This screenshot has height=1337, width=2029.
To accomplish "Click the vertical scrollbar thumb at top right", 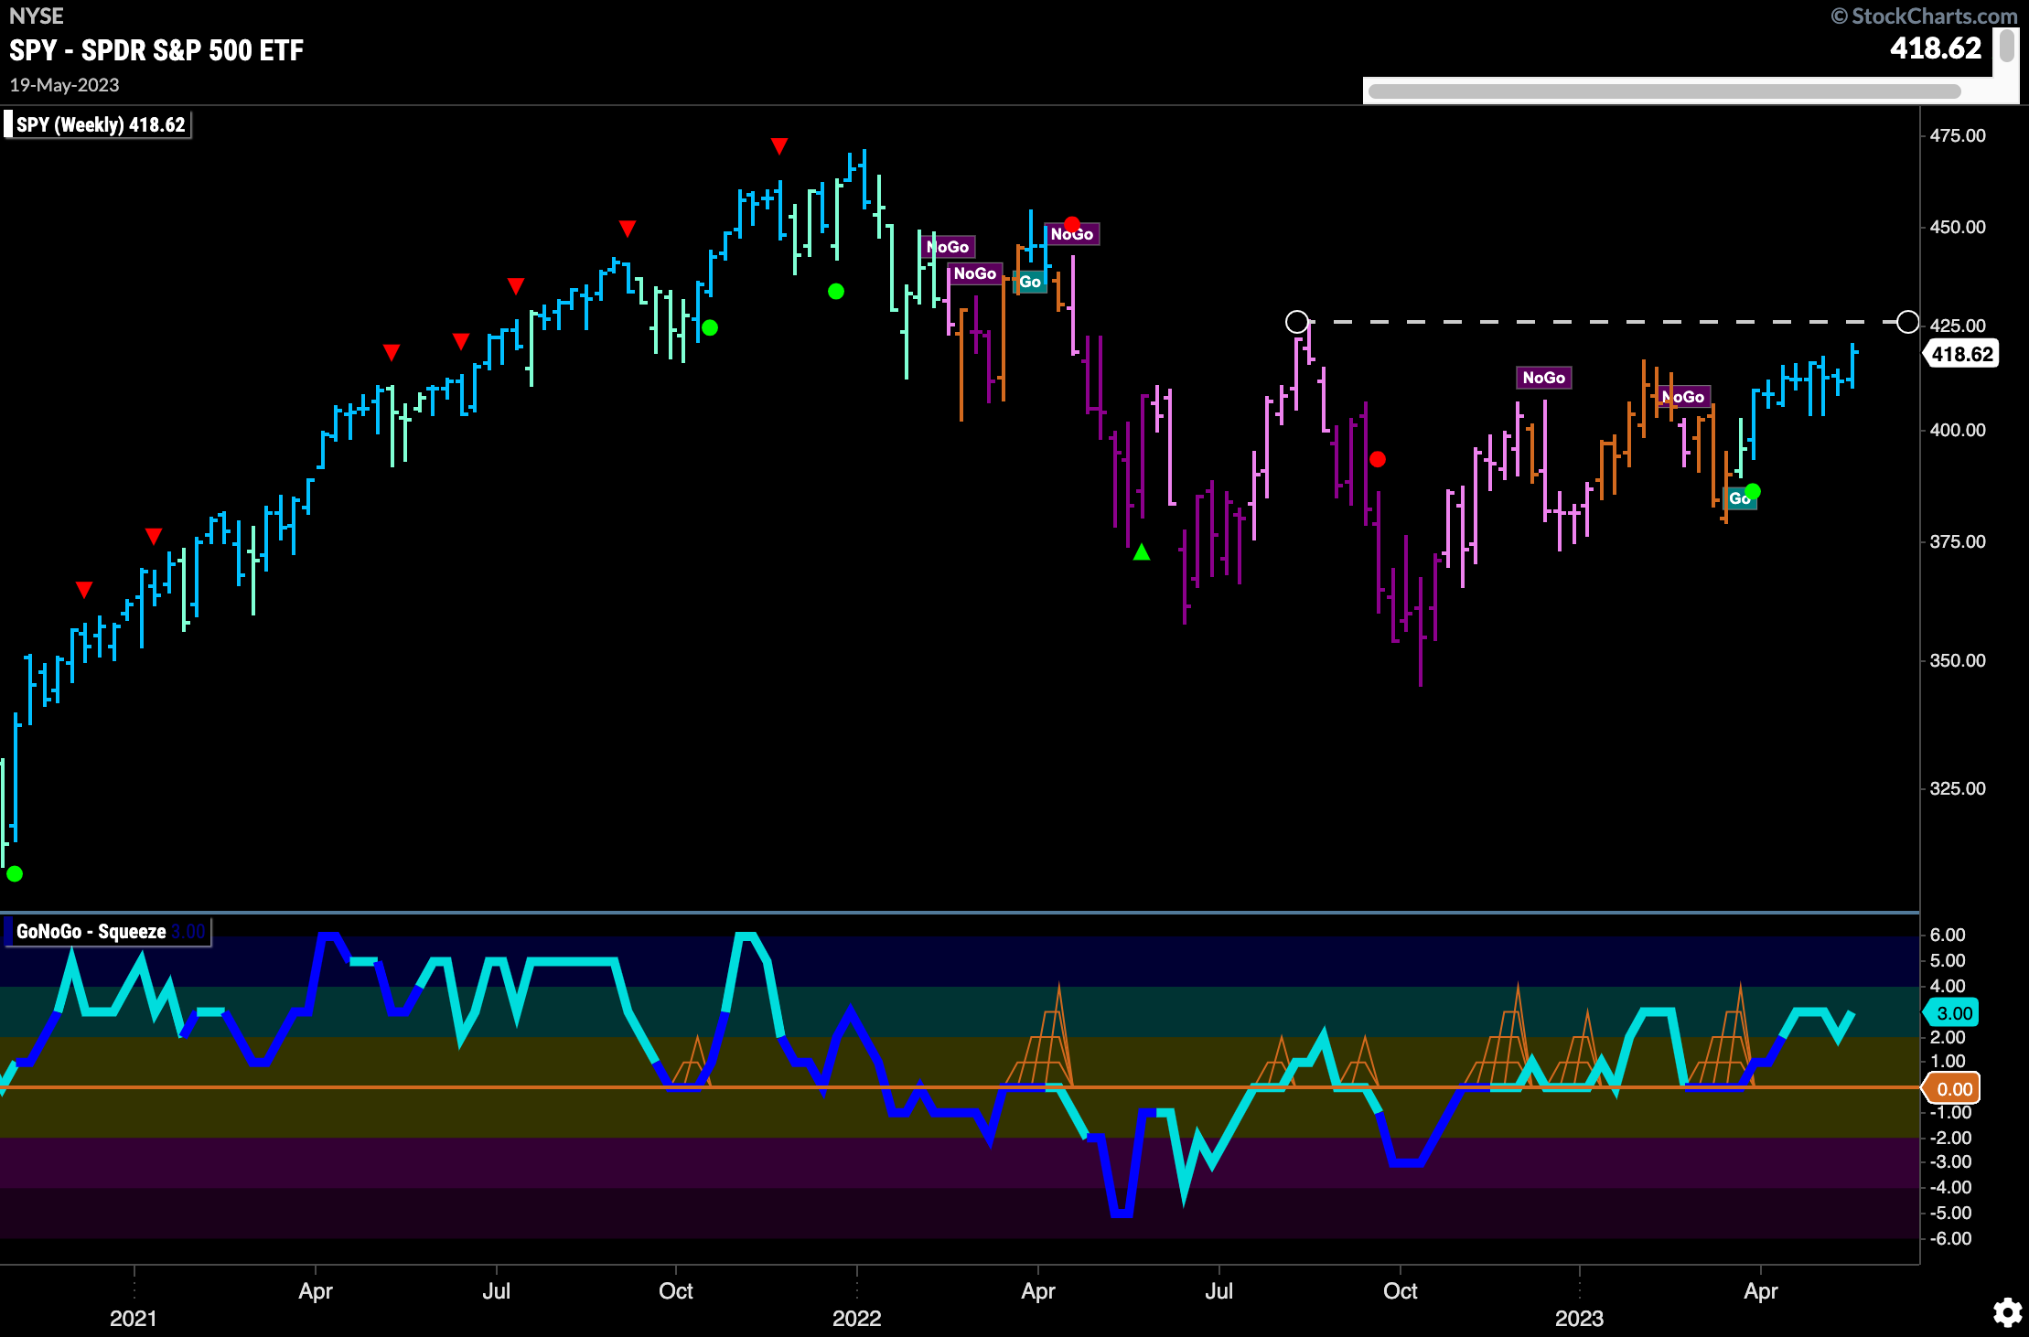I will 2006,46.
